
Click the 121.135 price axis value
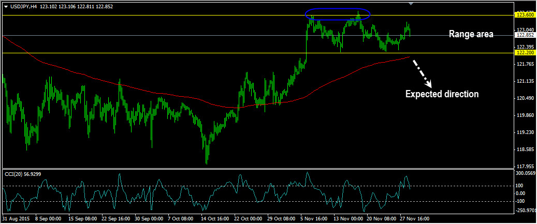(x=526, y=81)
